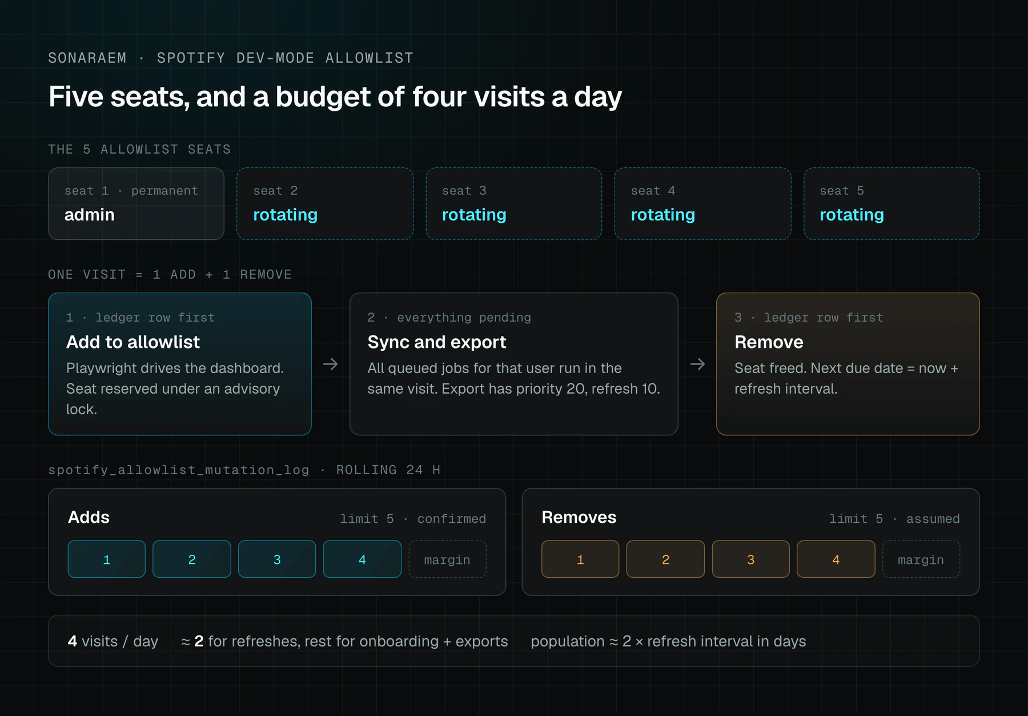Image resolution: width=1028 pixels, height=716 pixels.
Task: Open the Sync and export step card
Action: (x=514, y=364)
